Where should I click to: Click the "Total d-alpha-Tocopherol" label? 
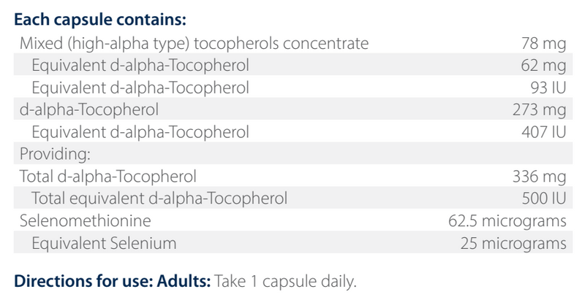point(107,176)
